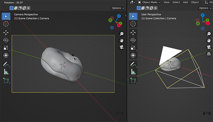Choose the Annotate tool in right viewport

click(133, 64)
